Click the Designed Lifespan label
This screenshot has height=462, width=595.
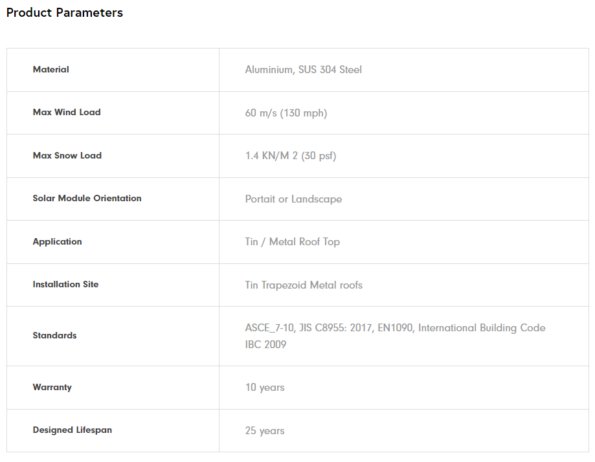point(73,430)
